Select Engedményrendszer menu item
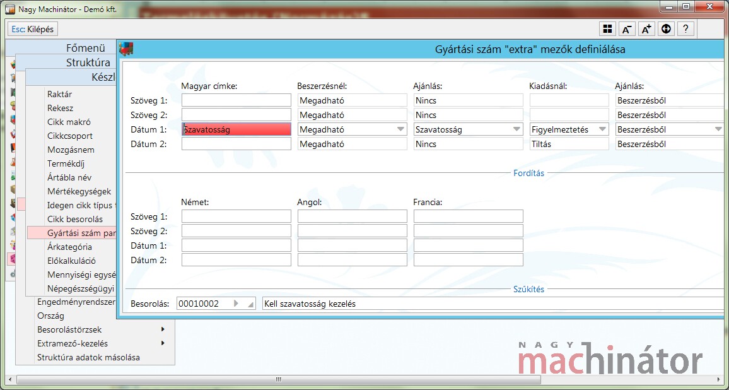This screenshot has height=390, width=729. 76,302
